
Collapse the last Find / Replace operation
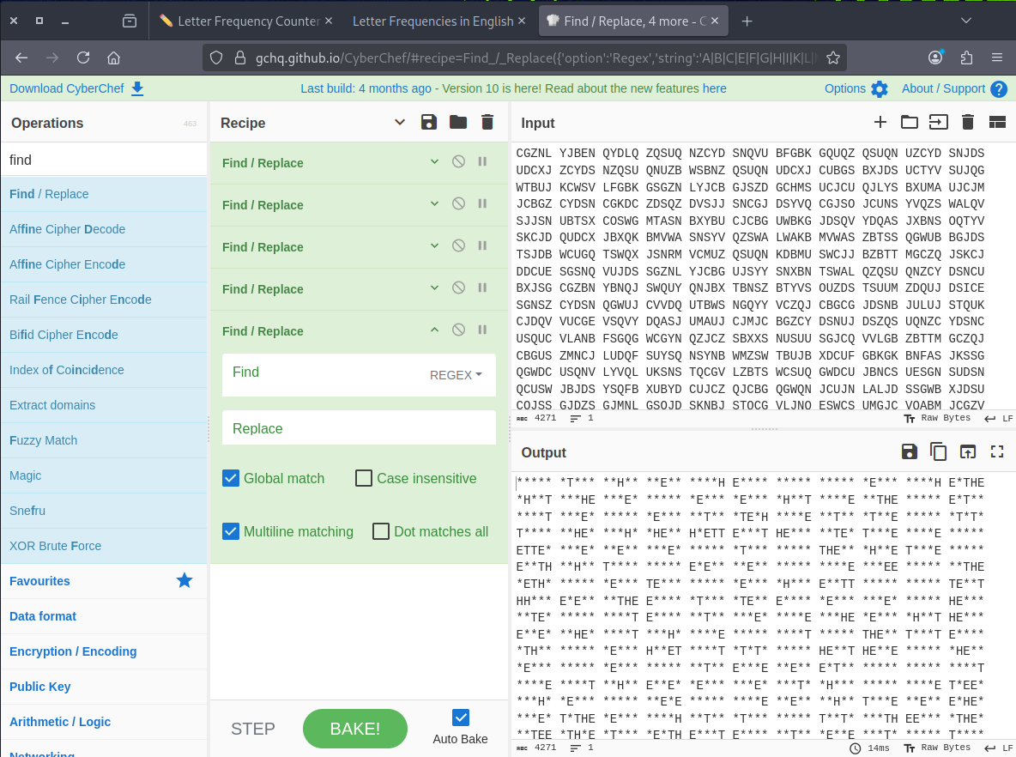click(434, 330)
